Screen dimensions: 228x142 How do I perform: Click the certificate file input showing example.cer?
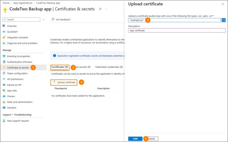tap(174, 20)
